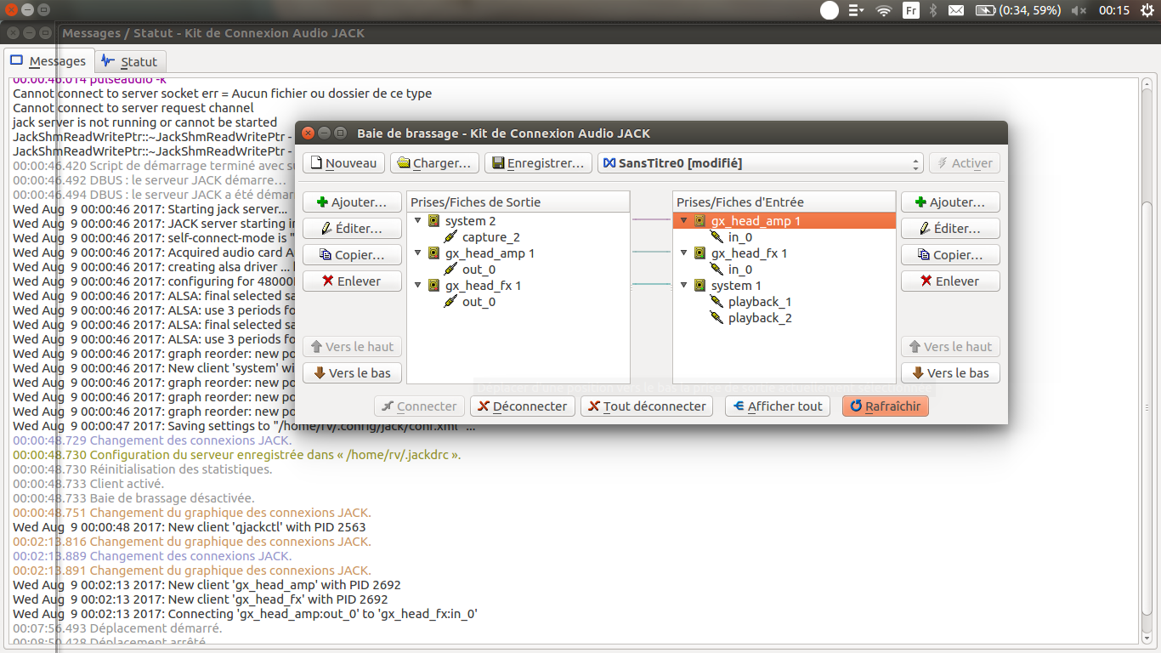Viewport: 1161px width, 653px height.
Task: Open the system settings gear menu
Action: coord(1147,10)
